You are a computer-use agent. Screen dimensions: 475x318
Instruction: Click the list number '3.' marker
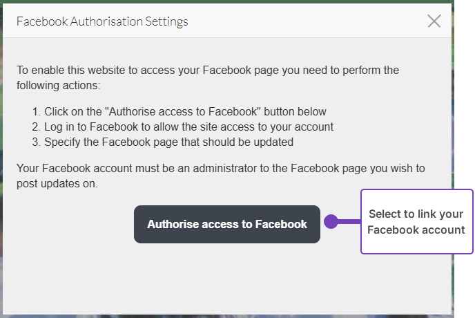pos(36,142)
